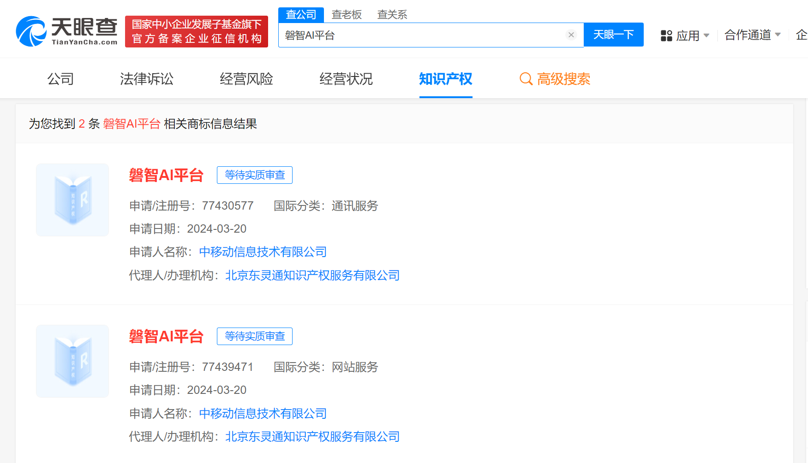Open second trademark book thumbnail

point(72,361)
